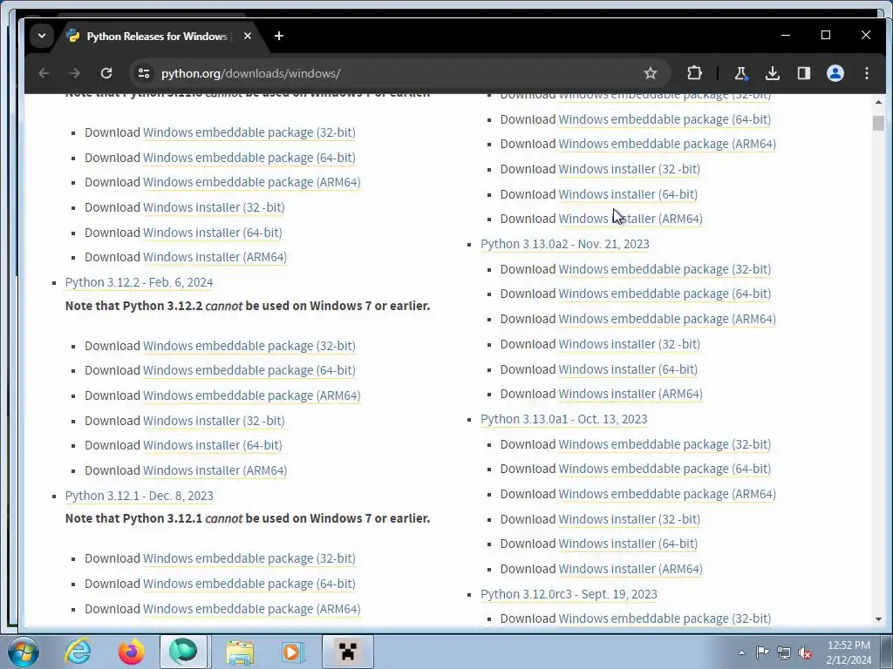Download Python 3.12.2 embeddable package (64-bit)
This screenshot has height=669, width=893.
[249, 370]
